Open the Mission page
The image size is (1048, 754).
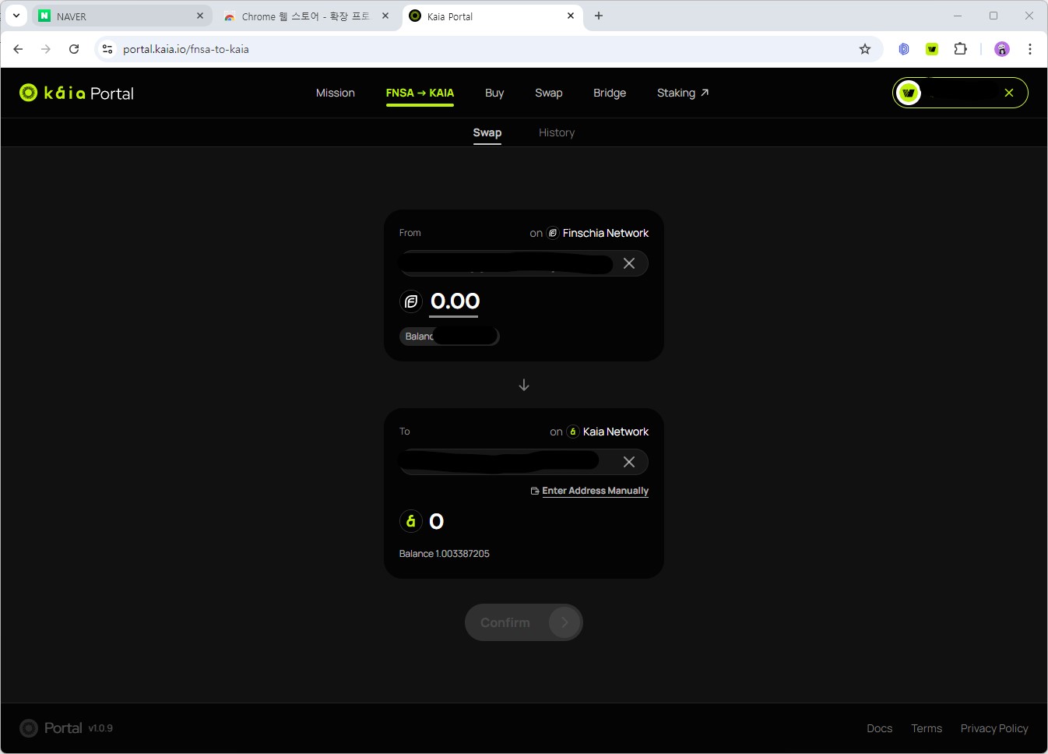coord(336,93)
